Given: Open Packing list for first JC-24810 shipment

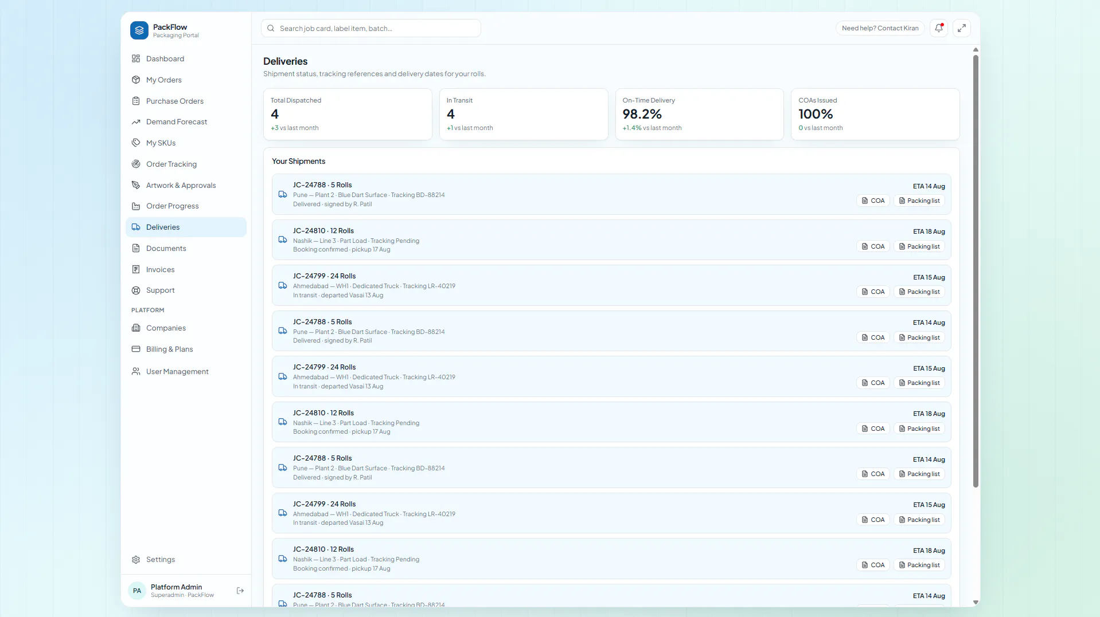Looking at the screenshot, I should (x=919, y=246).
